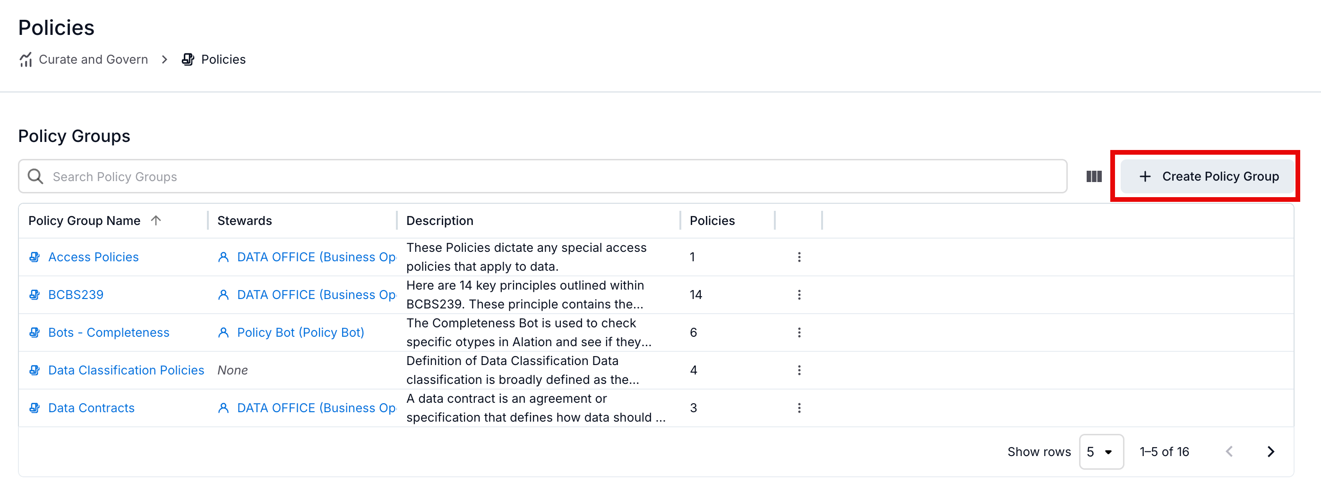
Task: Open more options for Data Classification Policies
Action: pos(799,370)
